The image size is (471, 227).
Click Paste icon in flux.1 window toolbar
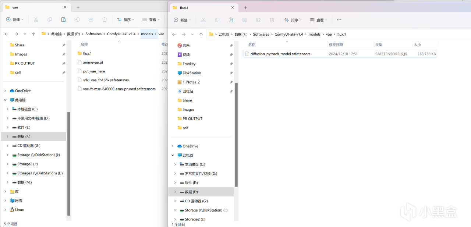click(x=231, y=20)
